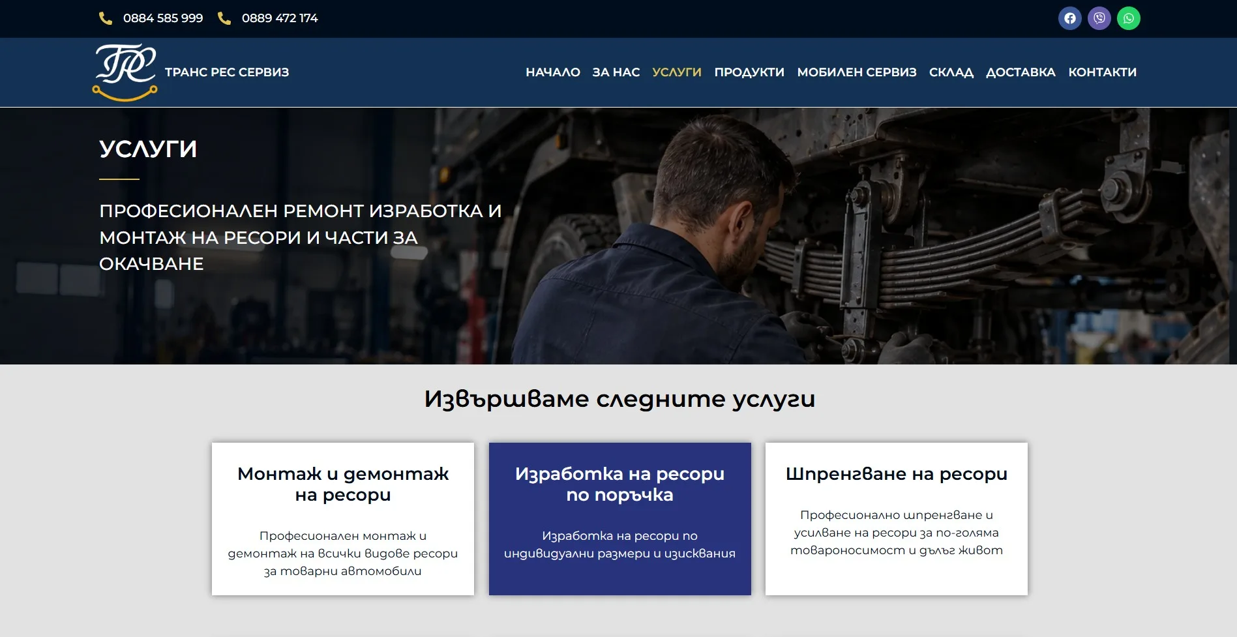Open the Viber social icon
The image size is (1237, 637).
click(1099, 18)
